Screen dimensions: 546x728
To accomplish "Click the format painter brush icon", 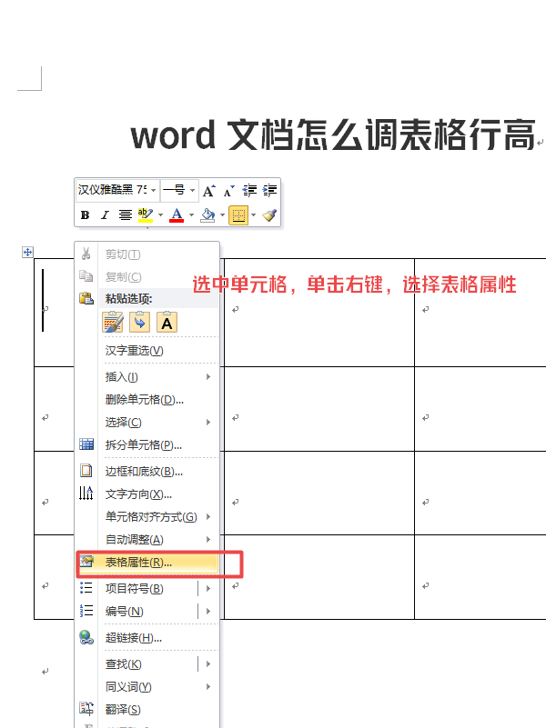I will 269,215.
